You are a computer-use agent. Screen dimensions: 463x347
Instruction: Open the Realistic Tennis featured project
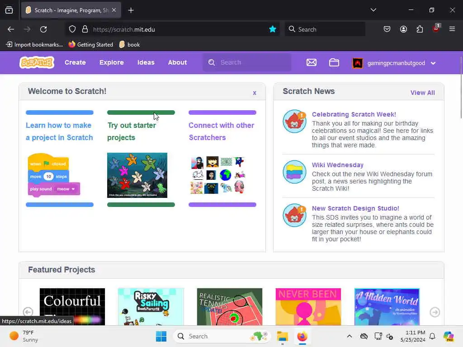[x=229, y=307]
